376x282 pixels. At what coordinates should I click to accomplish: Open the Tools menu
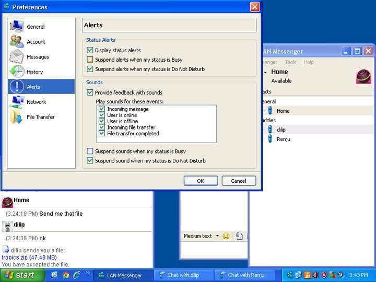pos(290,62)
